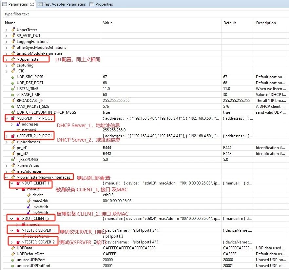Close the Parameters tab

[x=31, y=4]
